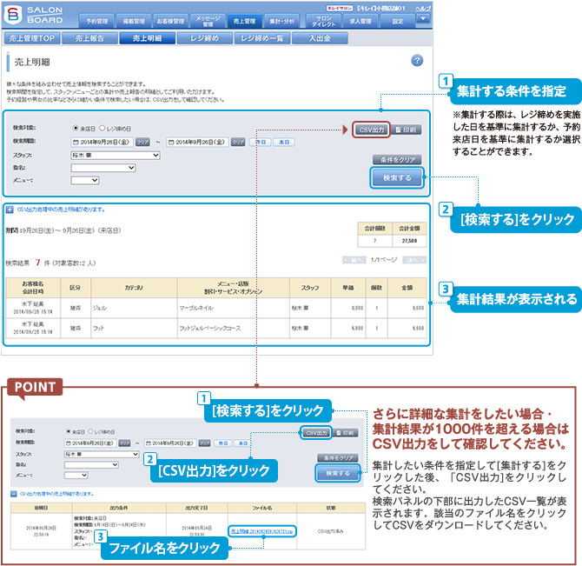Go to the next results page 次へ
The height and width of the screenshot is (566, 582).
413,260
